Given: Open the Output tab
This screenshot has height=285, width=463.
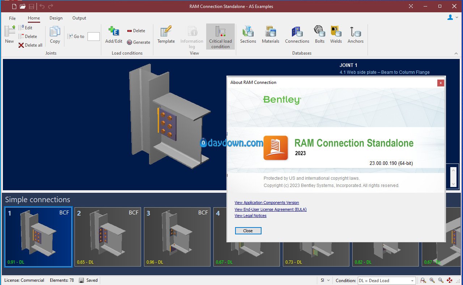Looking at the screenshot, I should (79, 18).
